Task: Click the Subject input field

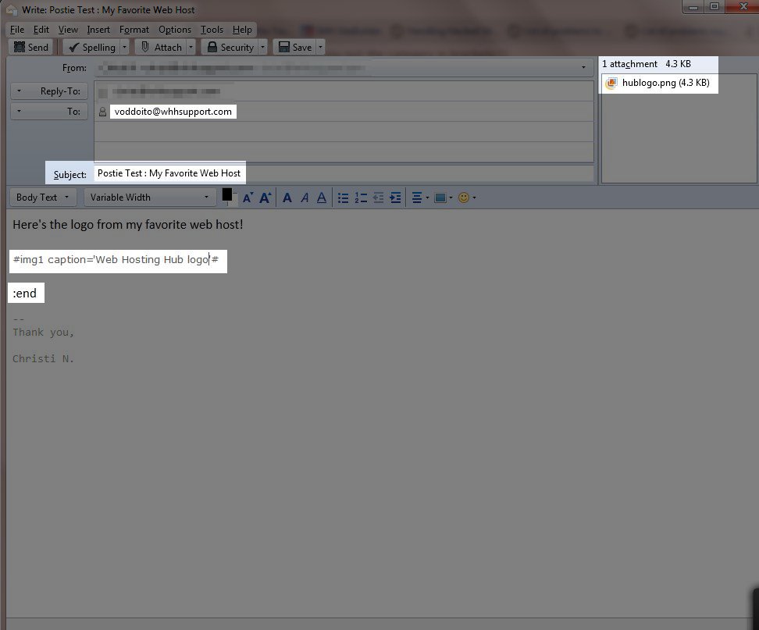Action: (344, 173)
